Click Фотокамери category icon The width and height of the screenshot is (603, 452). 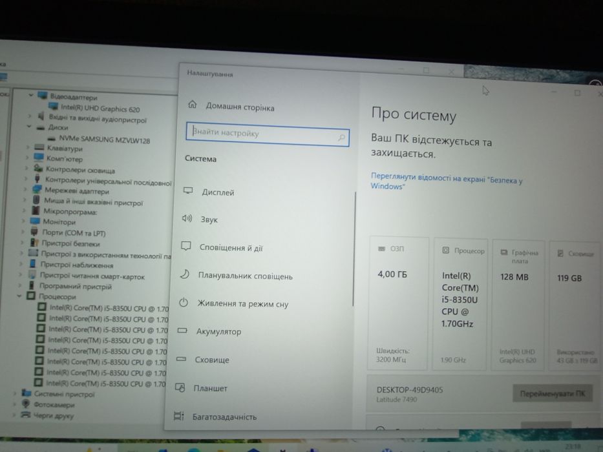[x=26, y=404]
